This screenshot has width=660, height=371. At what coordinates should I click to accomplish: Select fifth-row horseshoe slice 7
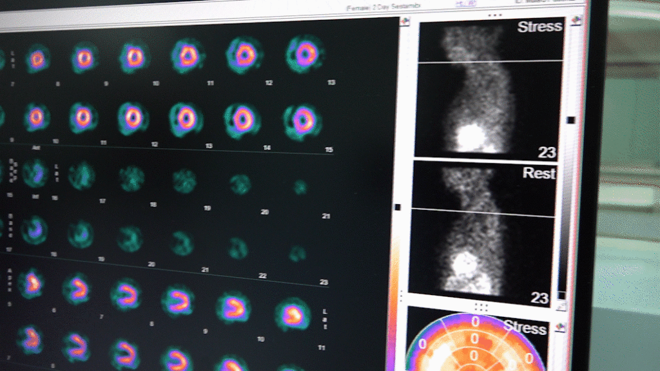point(77,289)
